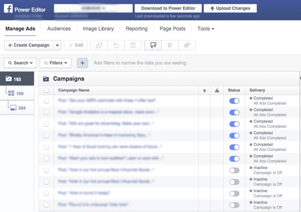Turn off the first Completed campaign's status switch
The image size is (301, 212).
click(234, 101)
